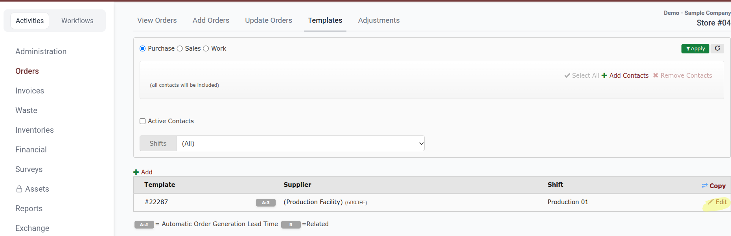
Task: Click the Add Contacts link
Action: pos(629,75)
